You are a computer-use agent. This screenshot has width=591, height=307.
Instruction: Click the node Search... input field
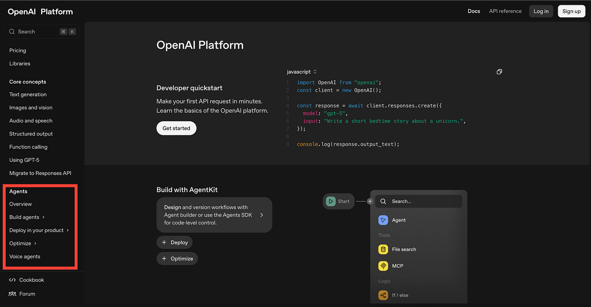pos(418,201)
